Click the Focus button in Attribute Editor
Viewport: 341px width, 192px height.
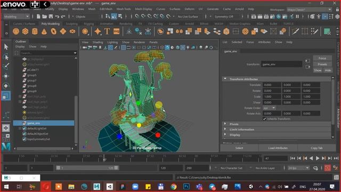point(322,58)
